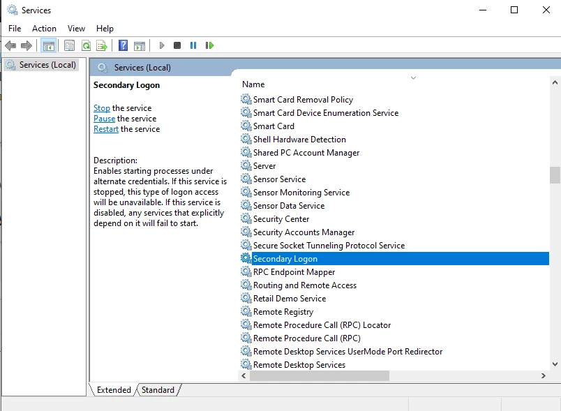561x411 pixels.
Task: Open Properties toolbar icon
Action: click(x=69, y=45)
